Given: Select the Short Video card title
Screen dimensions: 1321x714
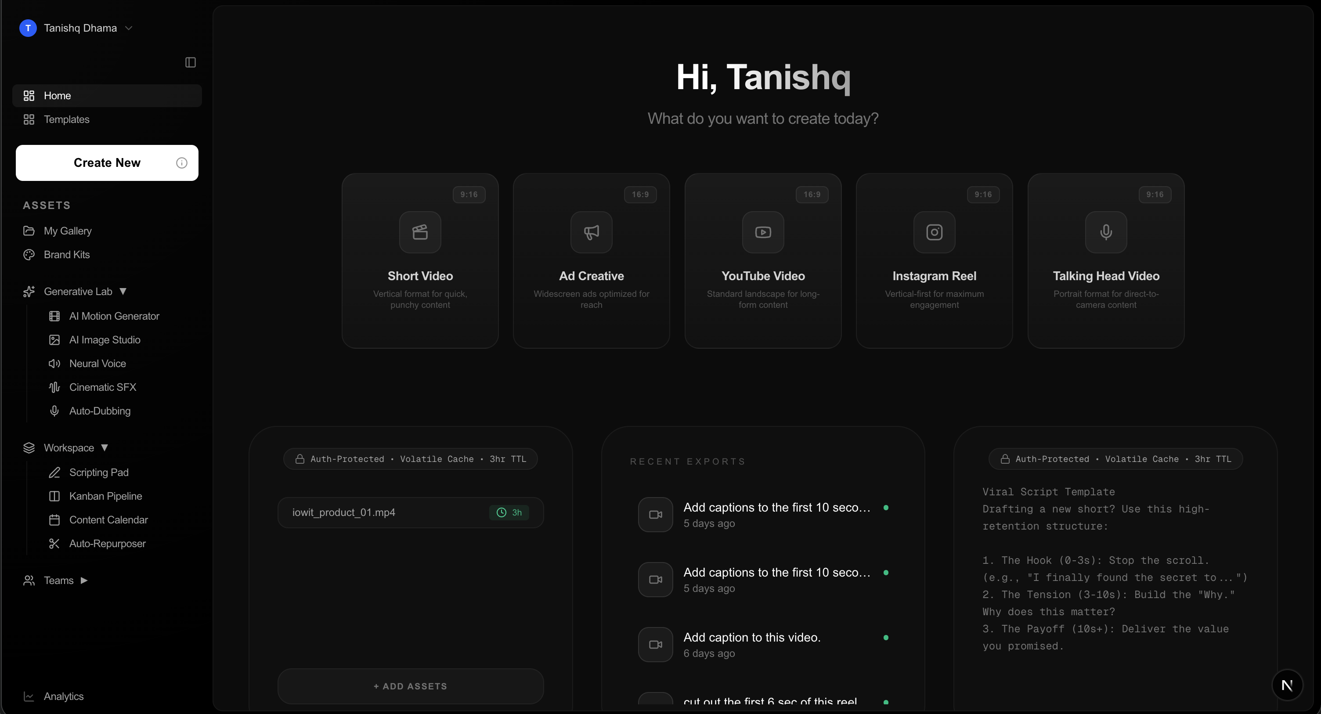Looking at the screenshot, I should (420, 276).
